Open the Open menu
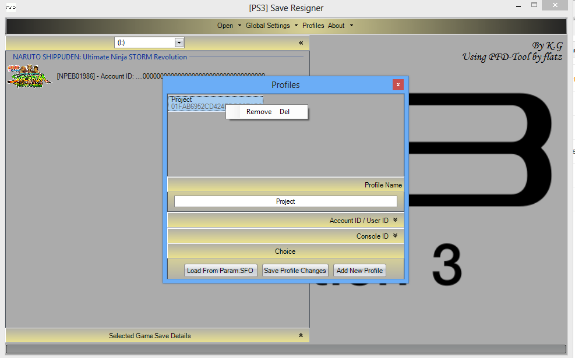Image resolution: width=575 pixels, height=358 pixels. [x=225, y=26]
